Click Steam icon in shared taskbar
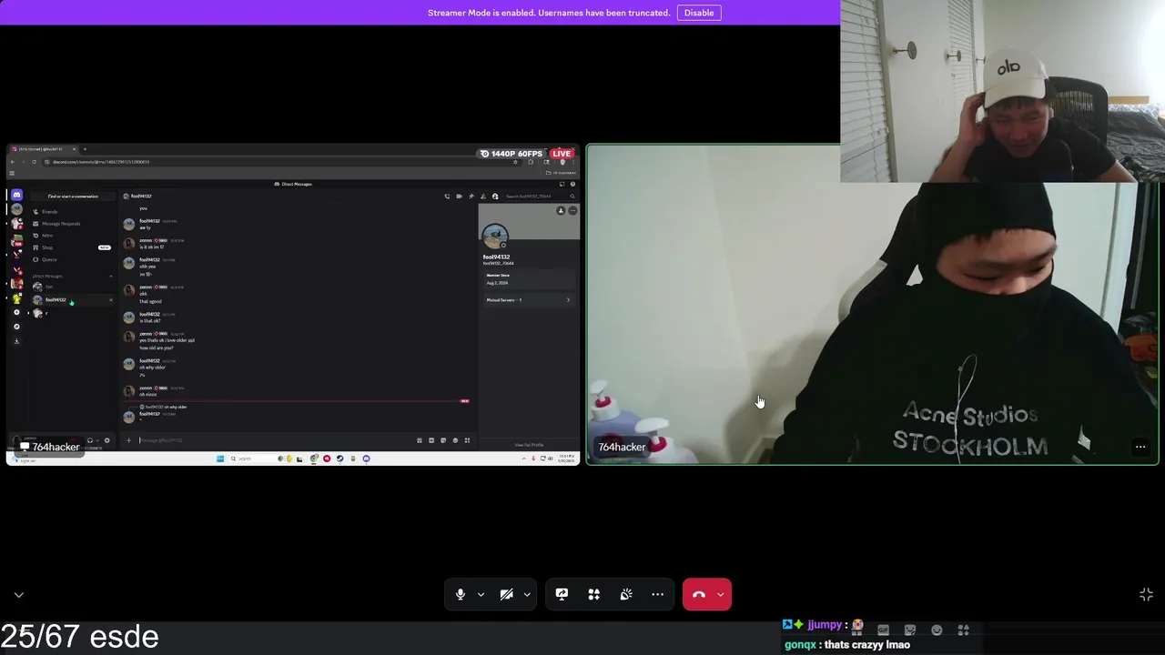The width and height of the screenshot is (1165, 655). [339, 458]
